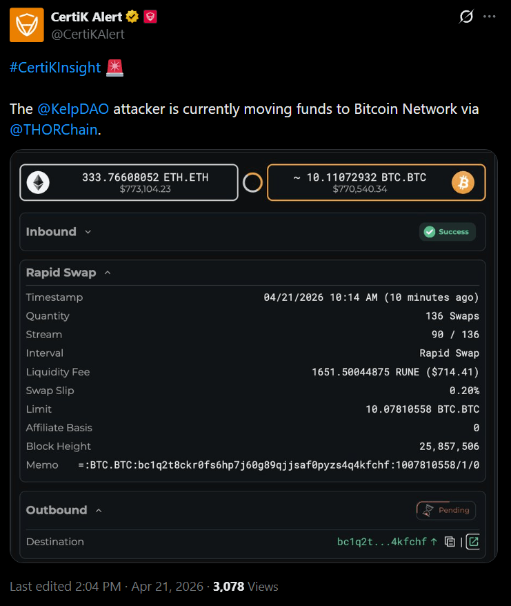
Task: Open the Grok analysis icon
Action: [466, 17]
